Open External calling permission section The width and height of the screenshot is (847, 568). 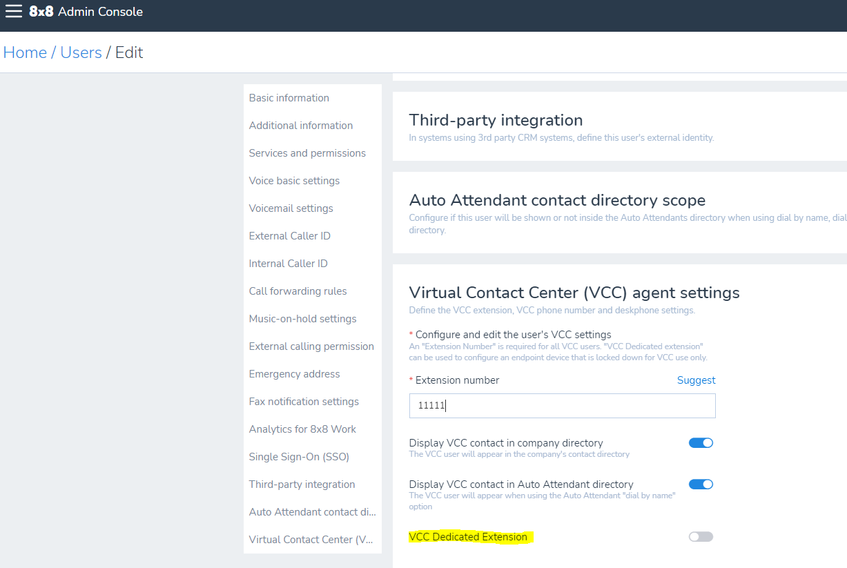(x=311, y=346)
